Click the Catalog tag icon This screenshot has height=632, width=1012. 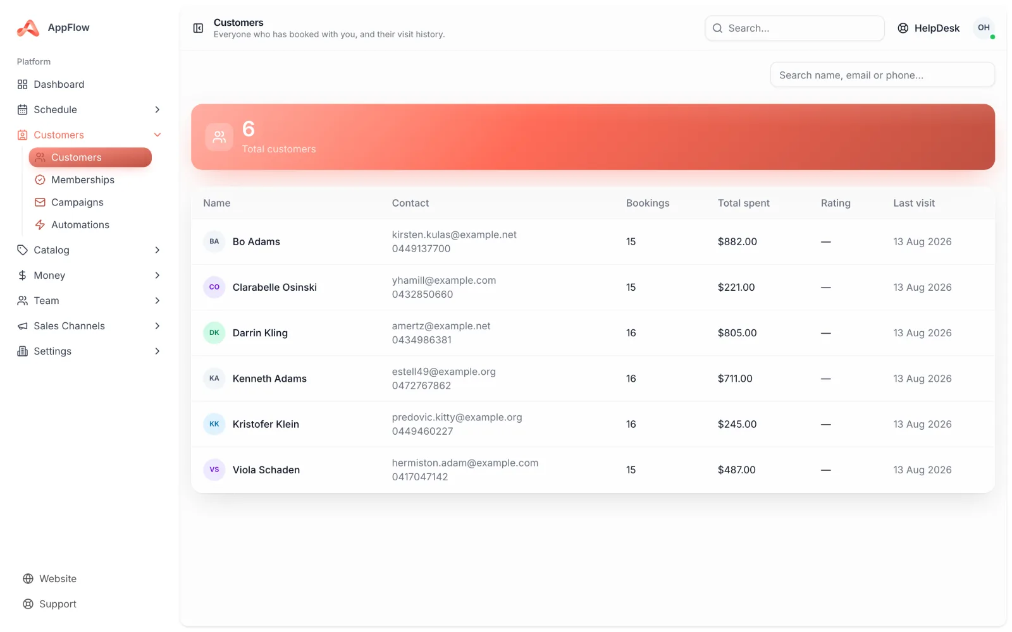click(23, 250)
